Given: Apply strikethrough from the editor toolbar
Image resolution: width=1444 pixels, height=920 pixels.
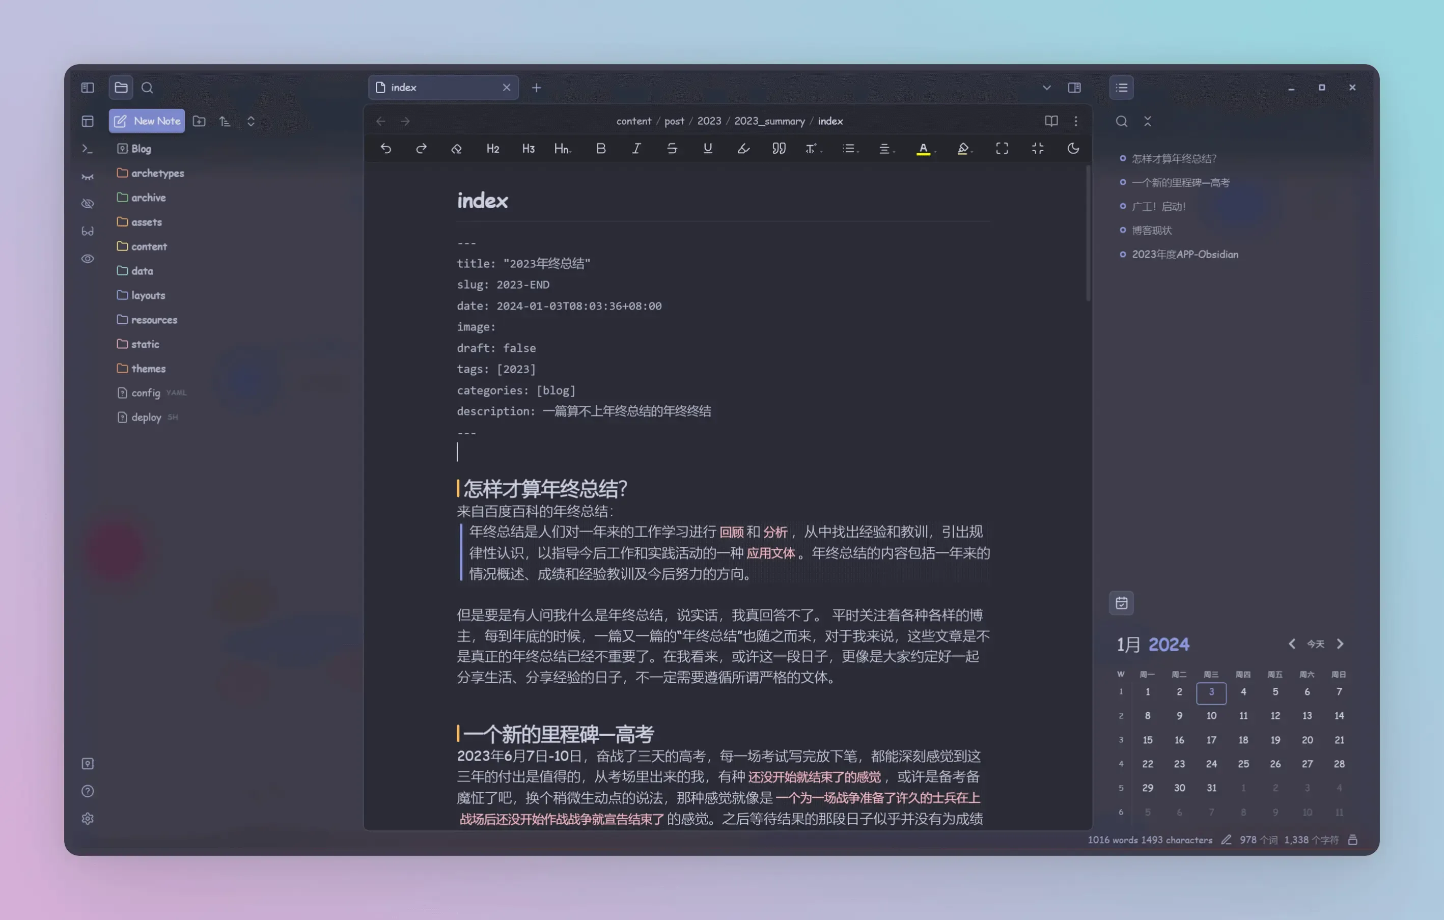Looking at the screenshot, I should [x=672, y=149].
